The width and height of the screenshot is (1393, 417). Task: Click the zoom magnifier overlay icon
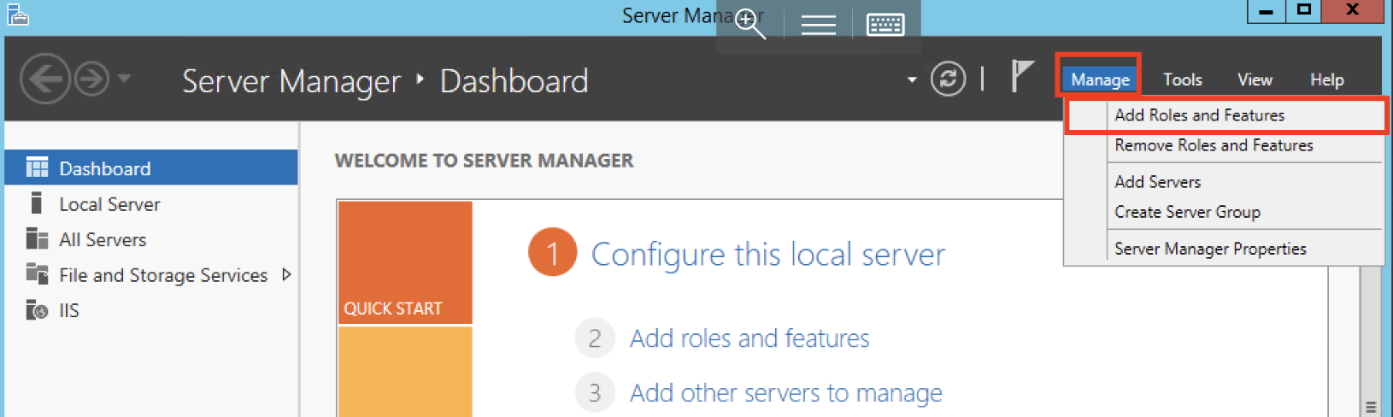click(x=749, y=24)
